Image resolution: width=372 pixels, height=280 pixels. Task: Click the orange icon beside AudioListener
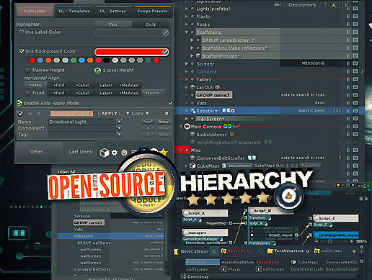[x=232, y=135]
